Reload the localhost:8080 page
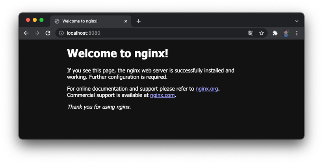 pyautogui.click(x=48, y=33)
